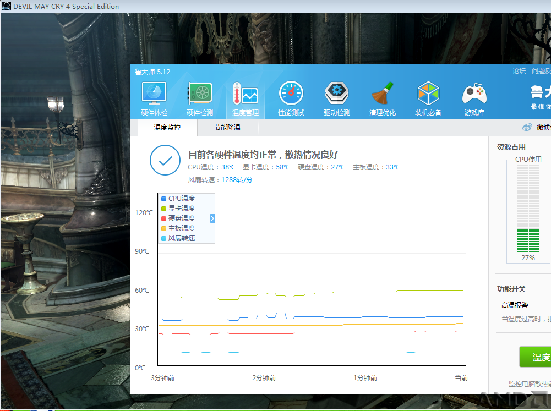Open 硬件体检 hardware checkup icon
Screen dimensions: 551x411
(154, 94)
